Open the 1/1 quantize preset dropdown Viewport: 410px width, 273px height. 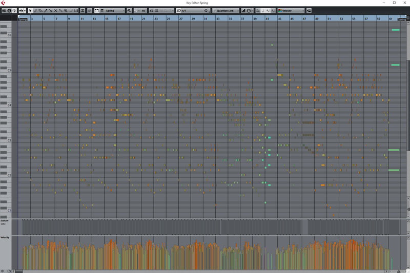pyautogui.click(x=193, y=11)
